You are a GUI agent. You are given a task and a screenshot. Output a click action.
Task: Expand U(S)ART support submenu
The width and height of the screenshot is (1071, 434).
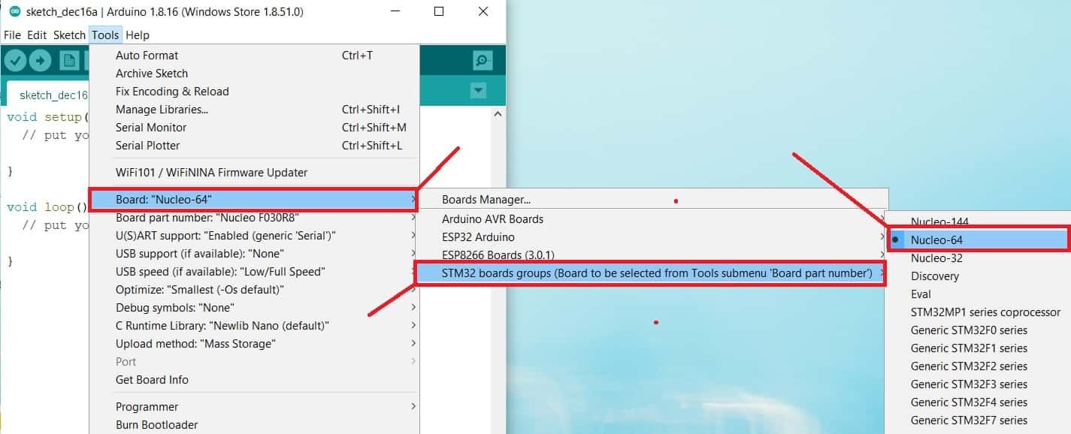coord(254,236)
